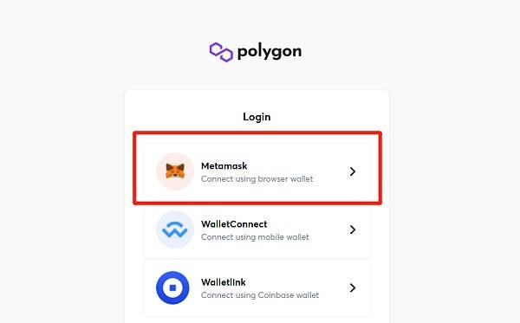
Task: Choose the Metamask login option row
Action: tap(257, 171)
